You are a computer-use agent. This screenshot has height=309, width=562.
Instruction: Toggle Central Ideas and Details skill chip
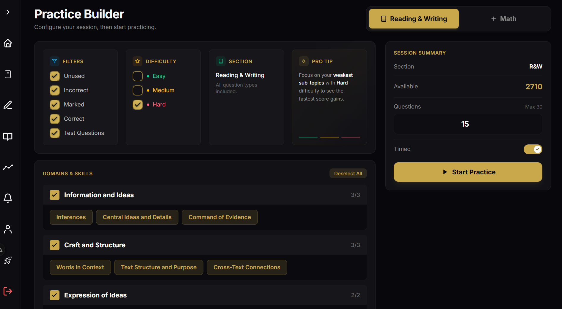click(x=137, y=217)
